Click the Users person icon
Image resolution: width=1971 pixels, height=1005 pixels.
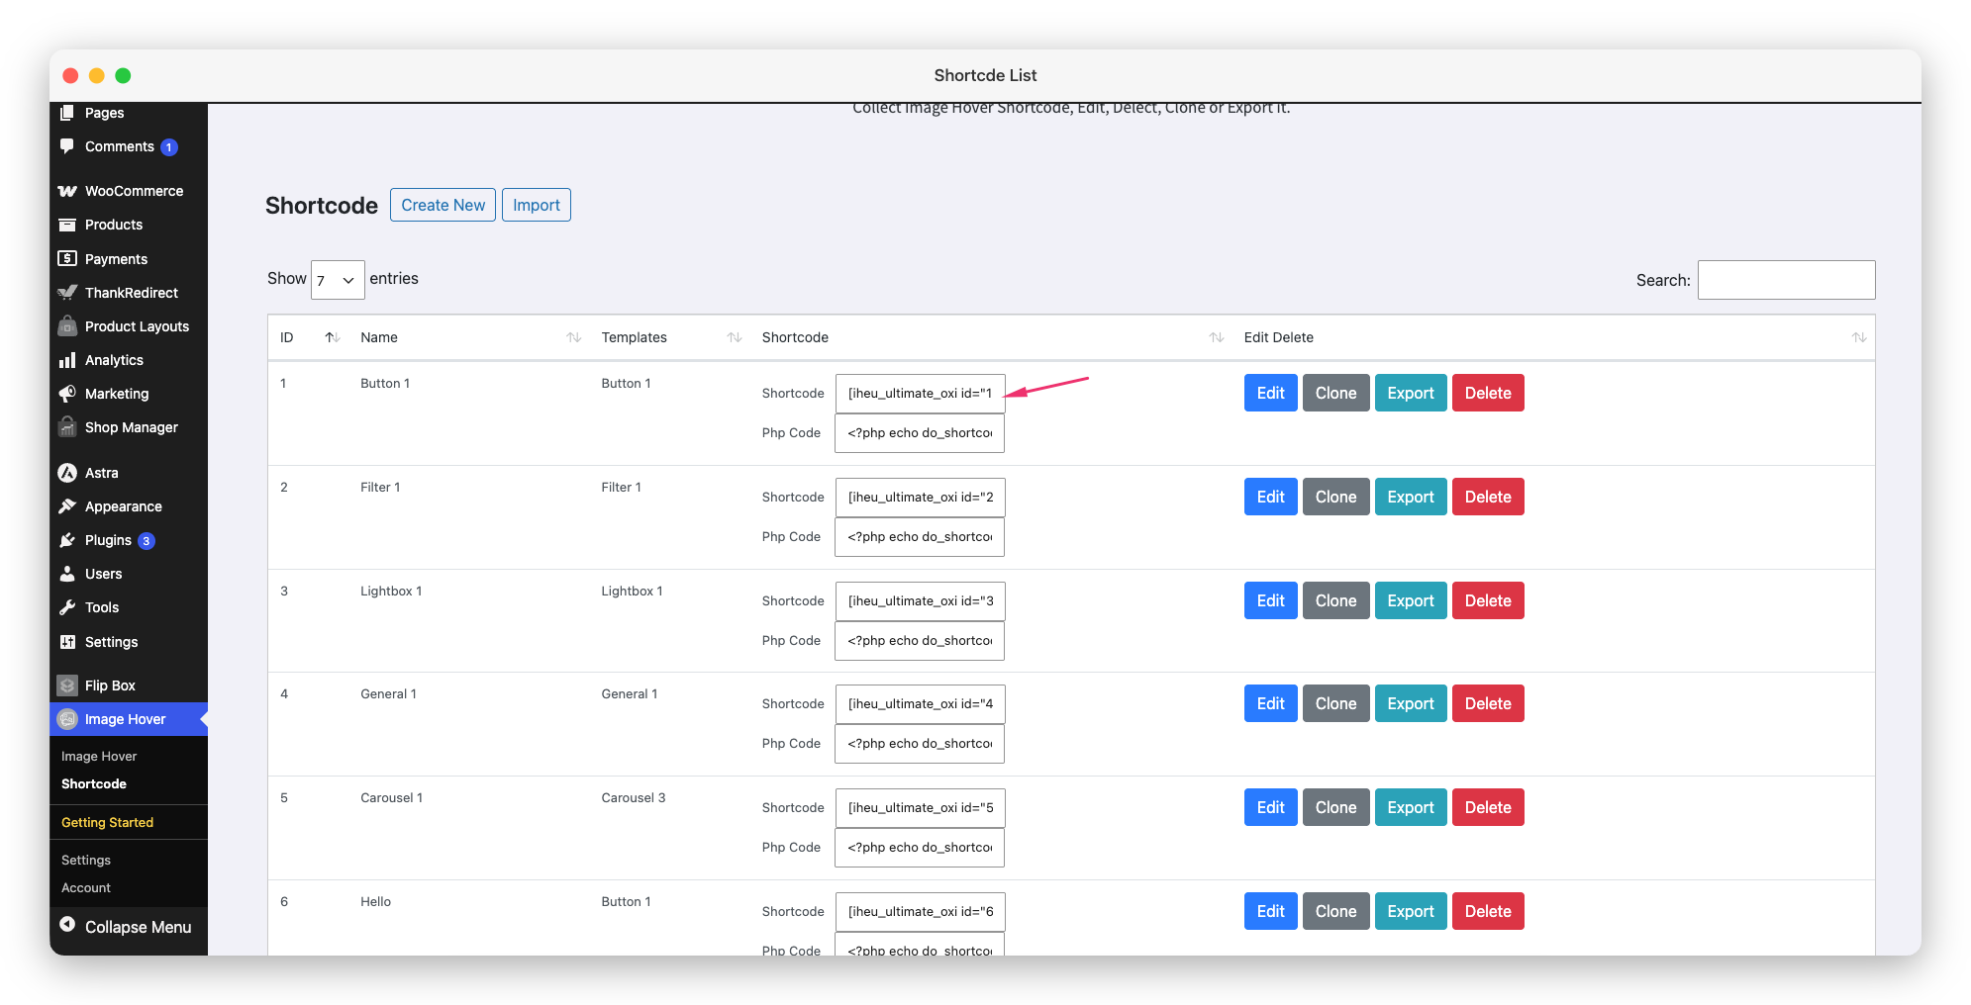pos(67,574)
